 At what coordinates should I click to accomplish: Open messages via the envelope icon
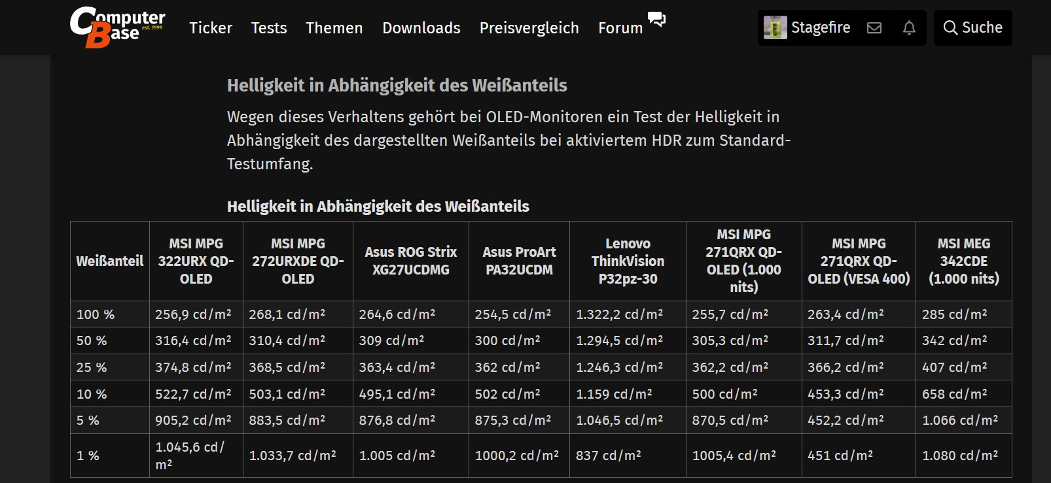(x=874, y=27)
